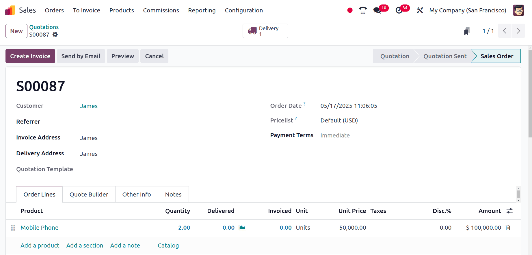Viewport: 532px width, 255px height.
Task: Click the 1 / 1 pager counter
Action: point(488,31)
